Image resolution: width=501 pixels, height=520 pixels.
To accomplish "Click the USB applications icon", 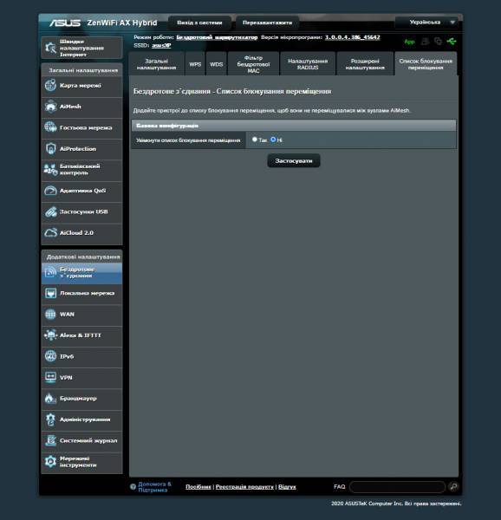I will coord(50,211).
